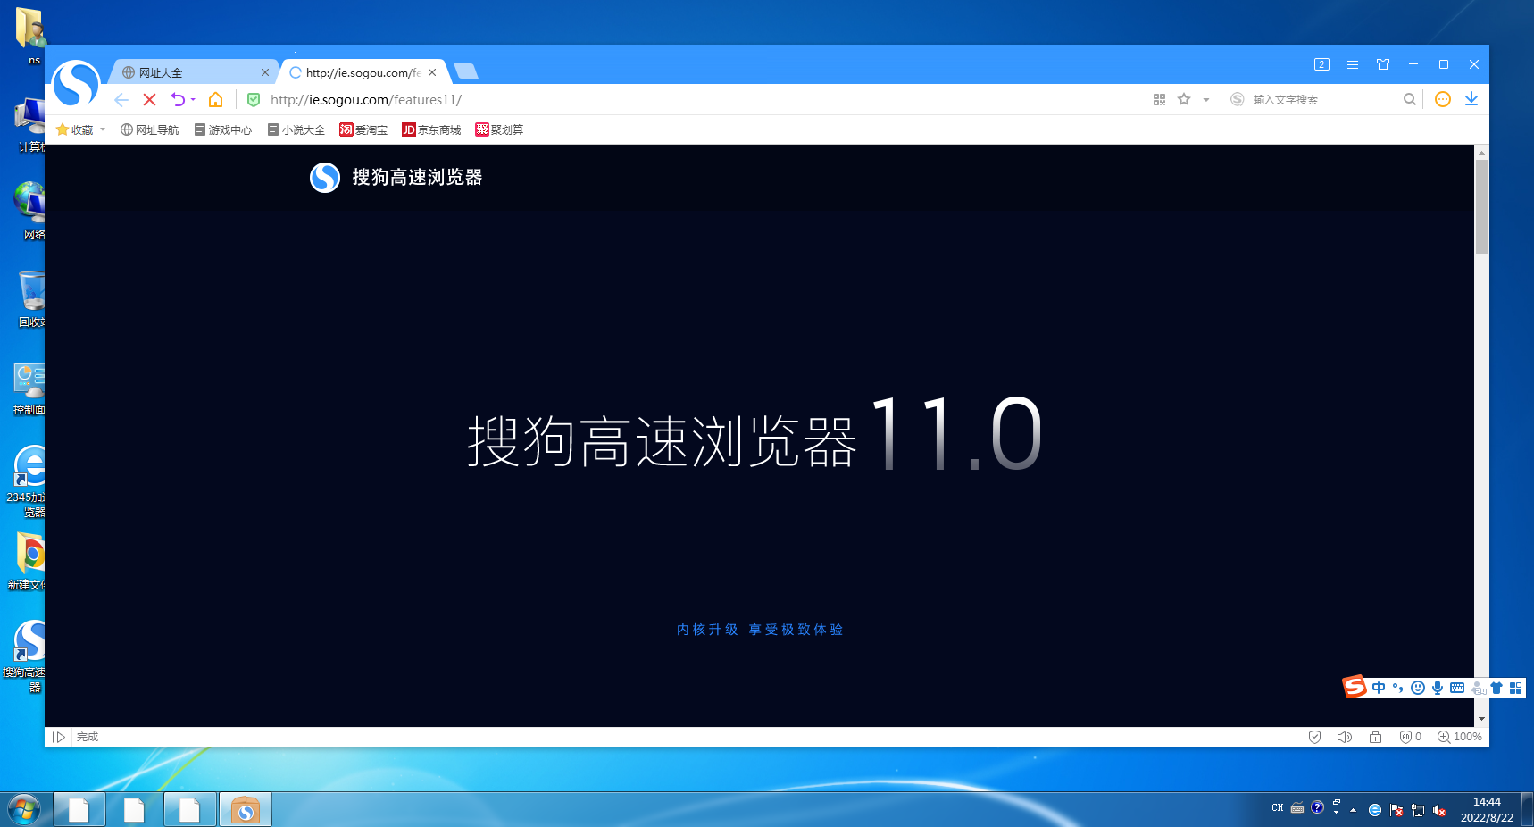1534x827 pixels.
Task: Click the green security shield in address bar
Action: pos(254,100)
